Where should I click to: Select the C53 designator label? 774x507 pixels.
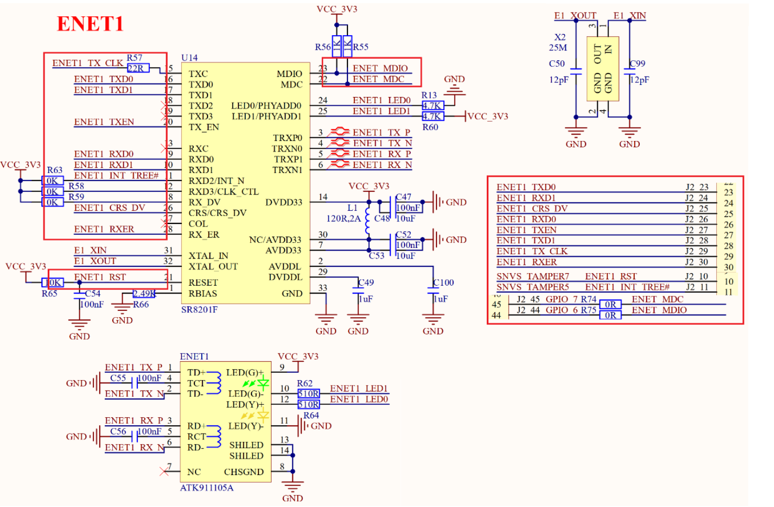377,256
